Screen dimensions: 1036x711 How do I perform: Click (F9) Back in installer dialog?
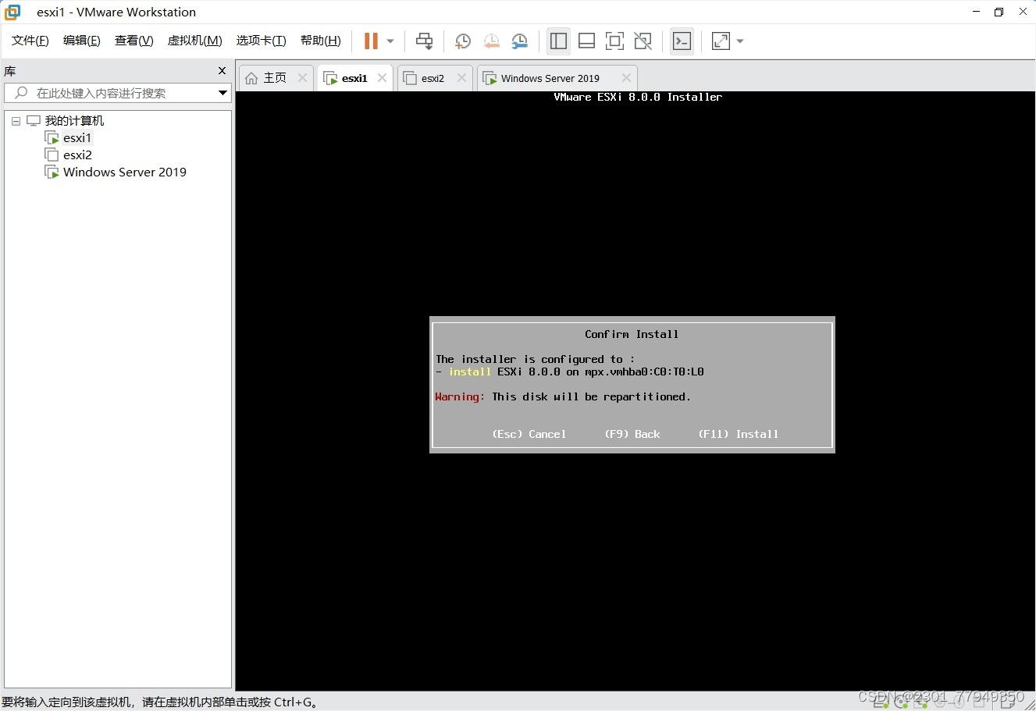click(632, 434)
